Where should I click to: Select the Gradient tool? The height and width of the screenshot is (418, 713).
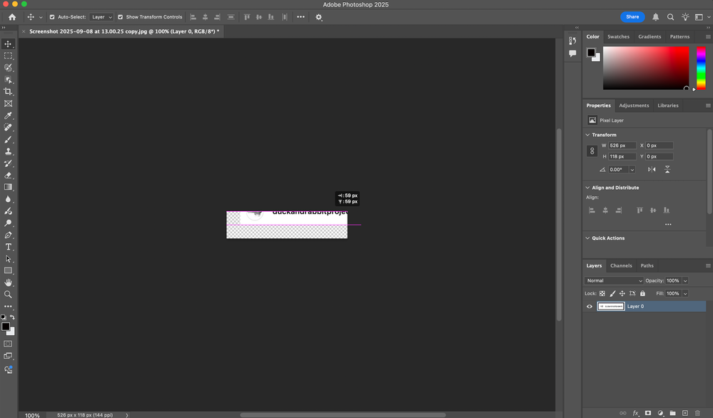[x=8, y=187]
